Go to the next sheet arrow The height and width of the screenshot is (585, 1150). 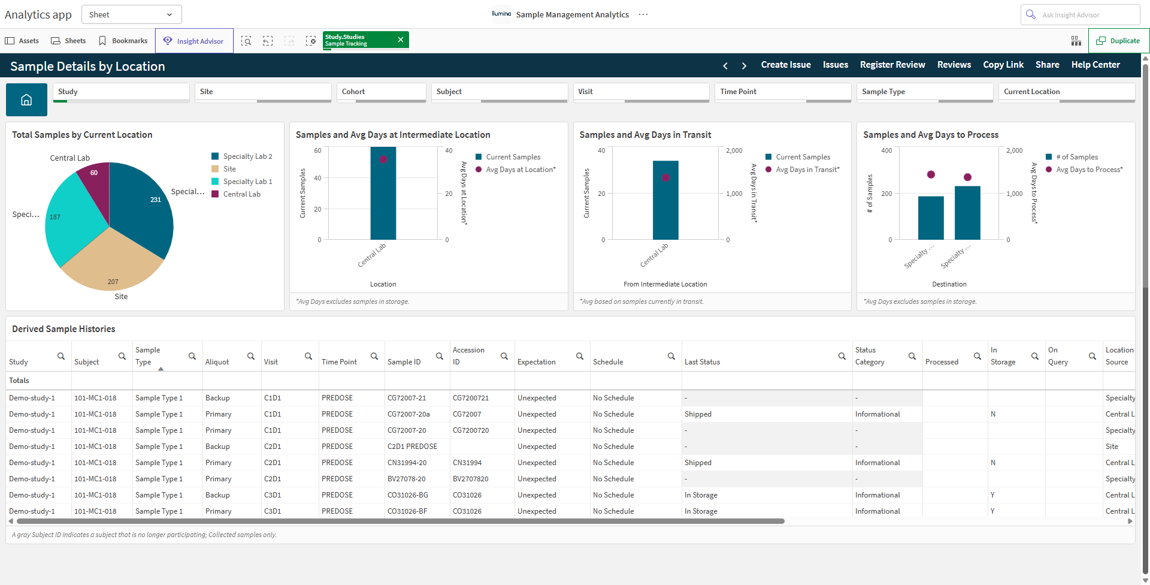pos(744,65)
